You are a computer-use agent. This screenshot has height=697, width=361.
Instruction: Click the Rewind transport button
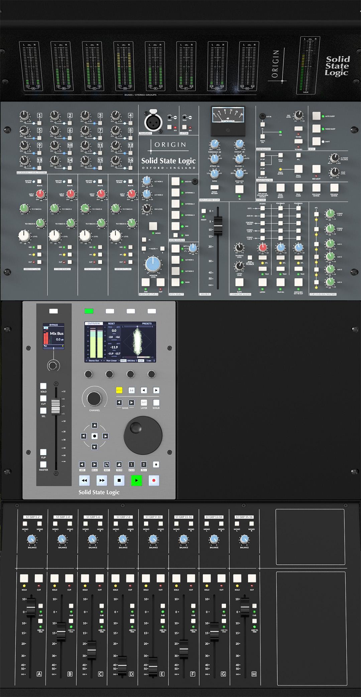(x=84, y=480)
